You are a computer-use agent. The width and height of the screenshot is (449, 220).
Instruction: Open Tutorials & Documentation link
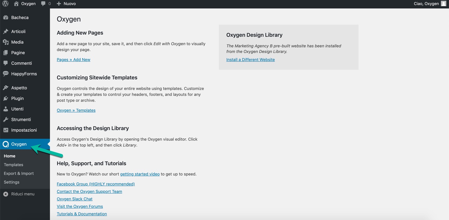(82, 214)
